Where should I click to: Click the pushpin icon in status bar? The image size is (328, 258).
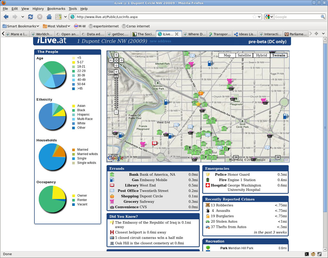coord(319,254)
